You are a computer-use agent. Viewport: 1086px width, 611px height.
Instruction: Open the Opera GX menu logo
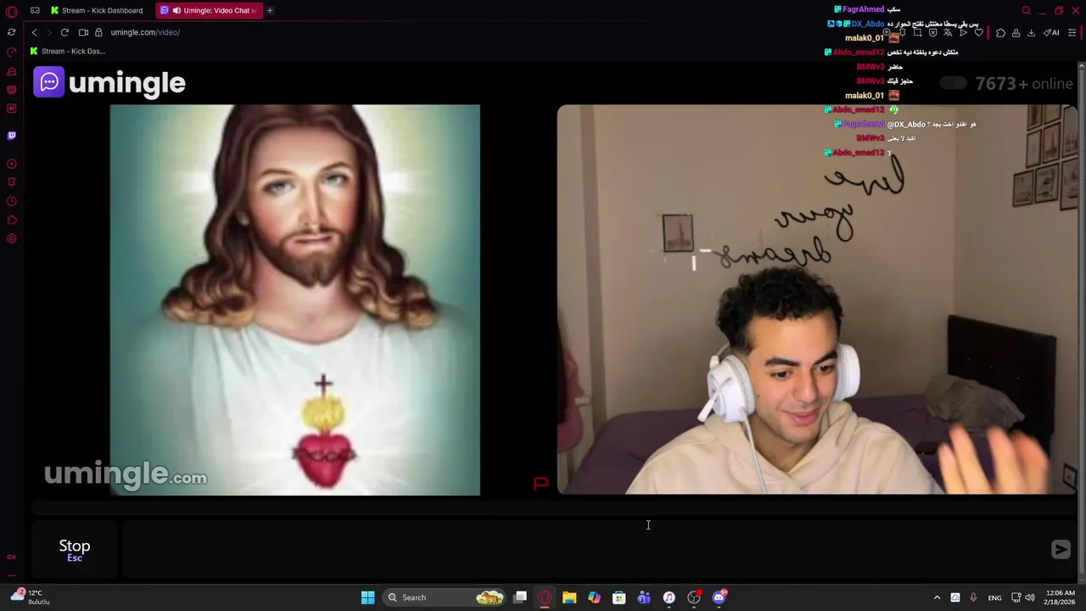tap(11, 12)
